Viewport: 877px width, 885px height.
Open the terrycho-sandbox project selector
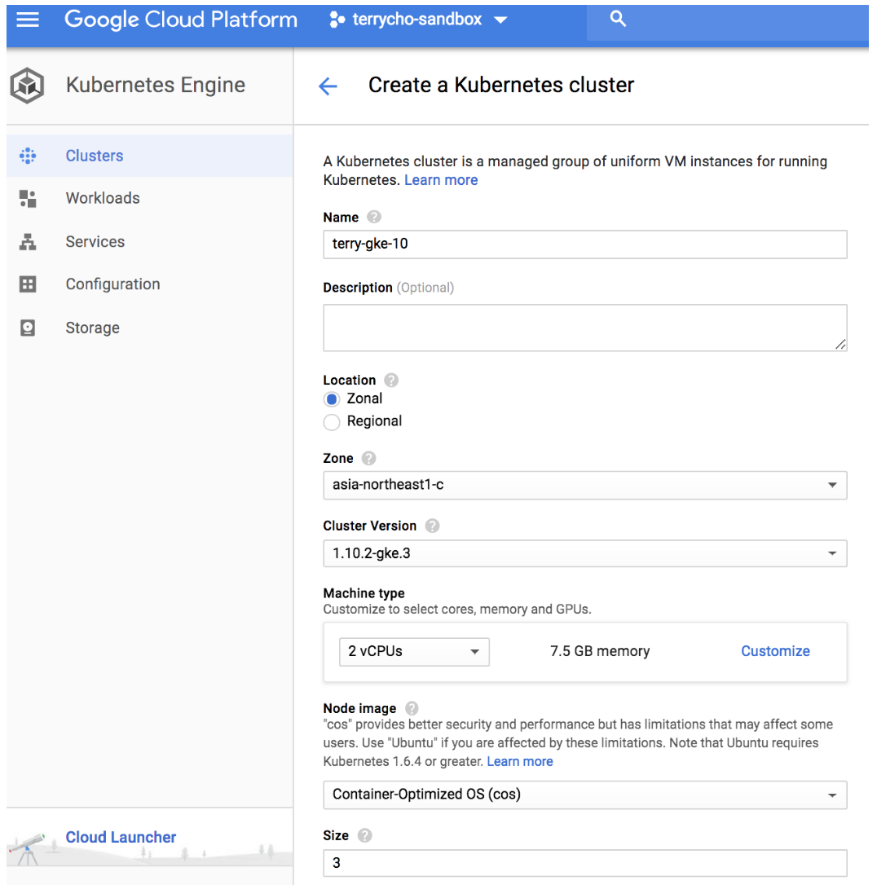[418, 20]
